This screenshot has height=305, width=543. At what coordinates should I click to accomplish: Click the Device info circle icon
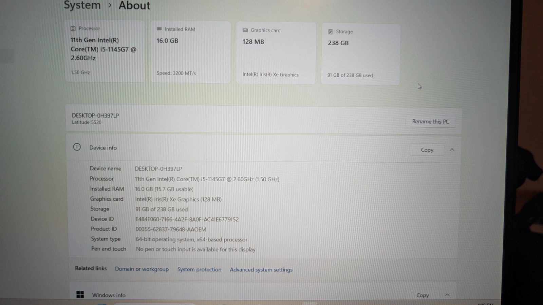tap(77, 147)
